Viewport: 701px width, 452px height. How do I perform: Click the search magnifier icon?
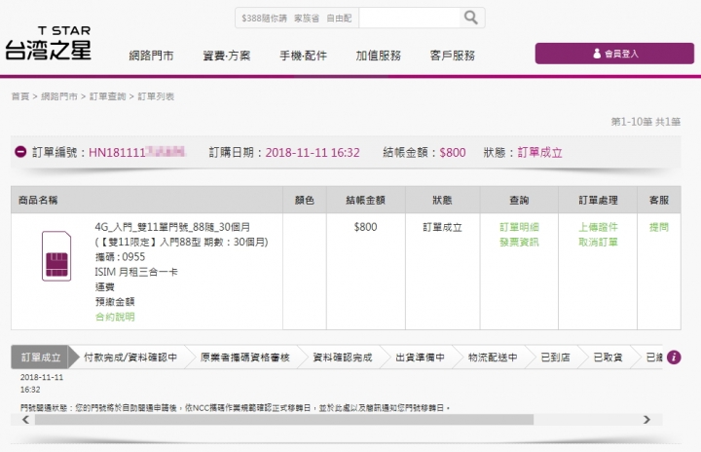tap(471, 18)
